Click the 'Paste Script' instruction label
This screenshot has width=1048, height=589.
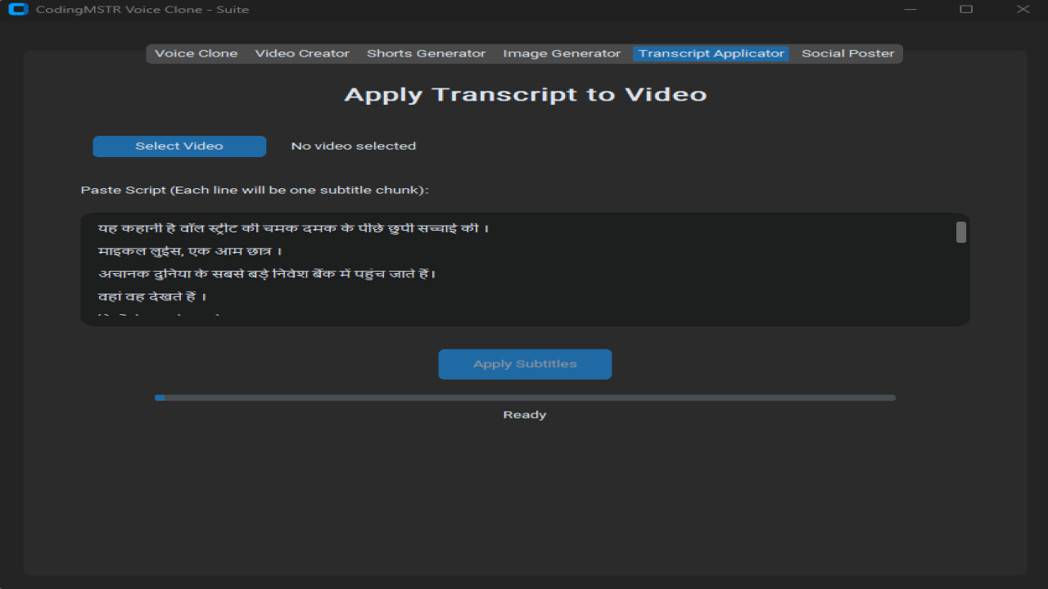pos(255,190)
